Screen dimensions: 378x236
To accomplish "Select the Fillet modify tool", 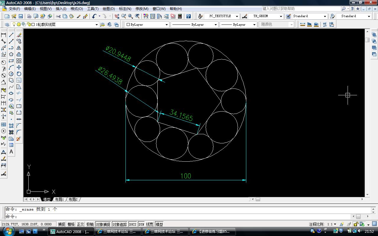I will (19, 132).
